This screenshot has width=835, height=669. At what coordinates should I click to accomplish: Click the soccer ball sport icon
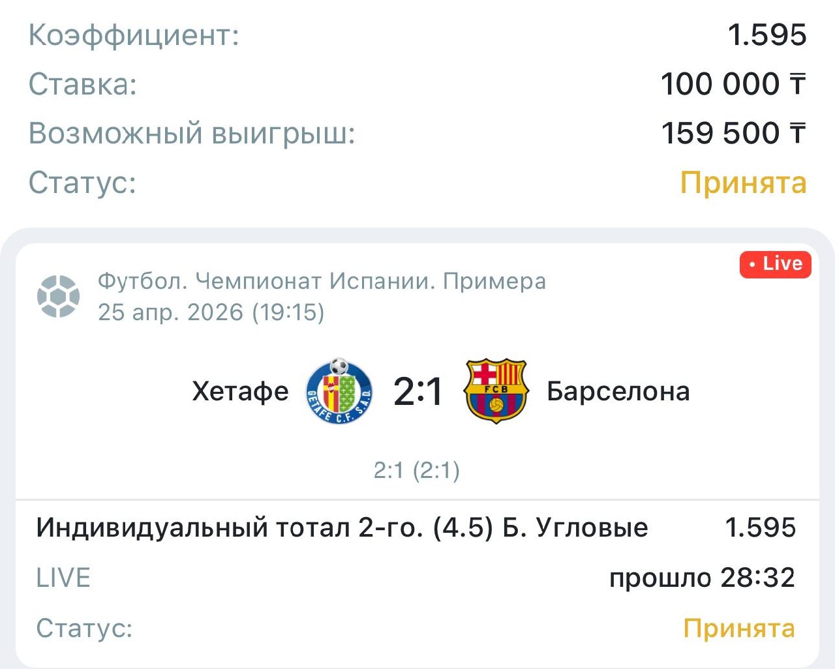59,296
